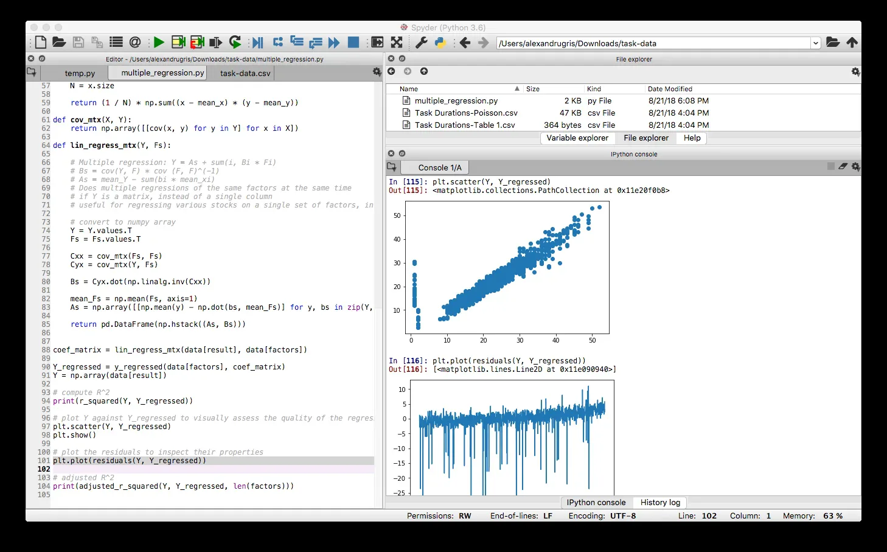This screenshot has height=552, width=887.
Task: Open the editor tab browse menu
Action: pos(32,72)
